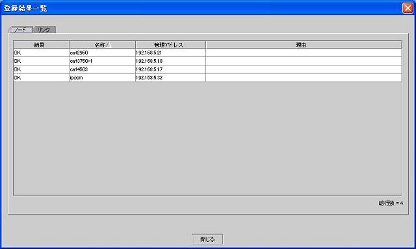Viewport: 416px width, 249px height.
Task: Click the 閉じる button
Action: [x=207, y=239]
